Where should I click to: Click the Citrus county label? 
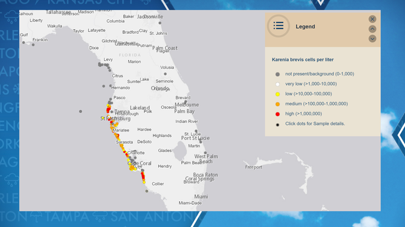pyautogui.click(x=117, y=76)
